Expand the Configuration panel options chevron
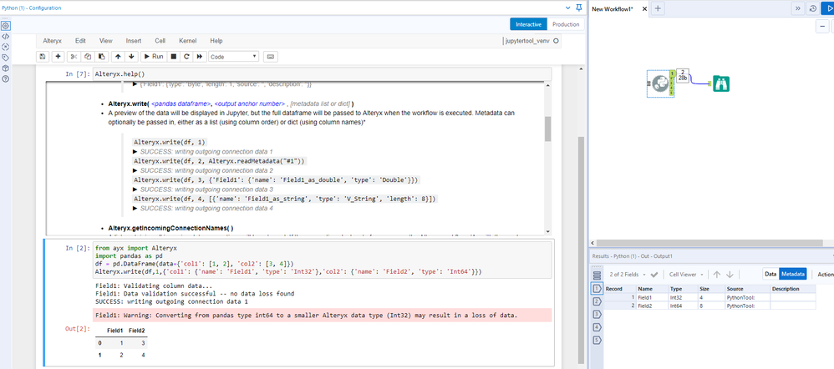Image resolution: width=834 pixels, height=369 pixels. click(x=567, y=8)
